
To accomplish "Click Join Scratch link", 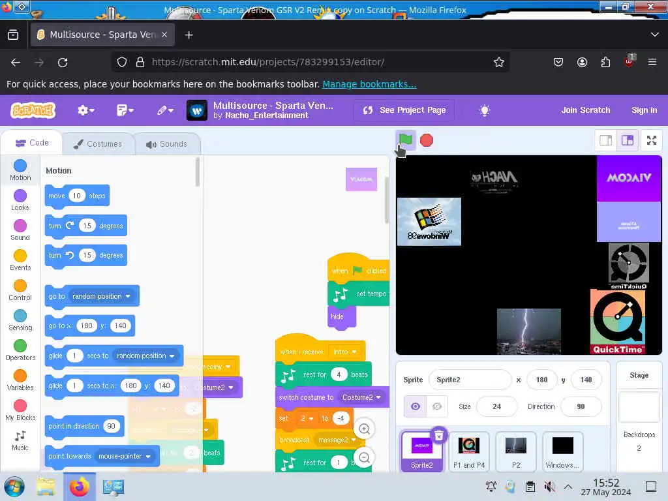I will point(585,110).
